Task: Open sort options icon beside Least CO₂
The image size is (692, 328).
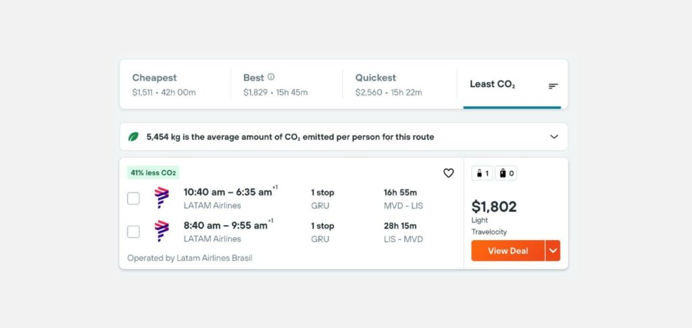Action: 553,86
